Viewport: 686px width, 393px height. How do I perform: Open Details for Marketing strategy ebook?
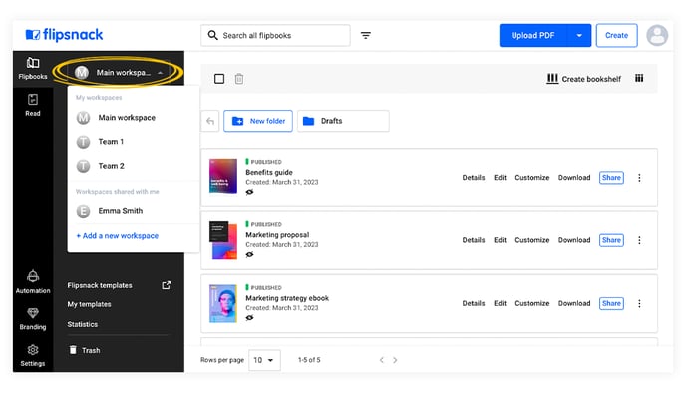click(x=474, y=303)
